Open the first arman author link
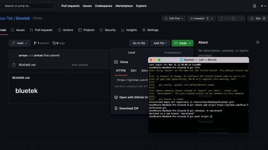 pyautogui.click(x=23, y=55)
